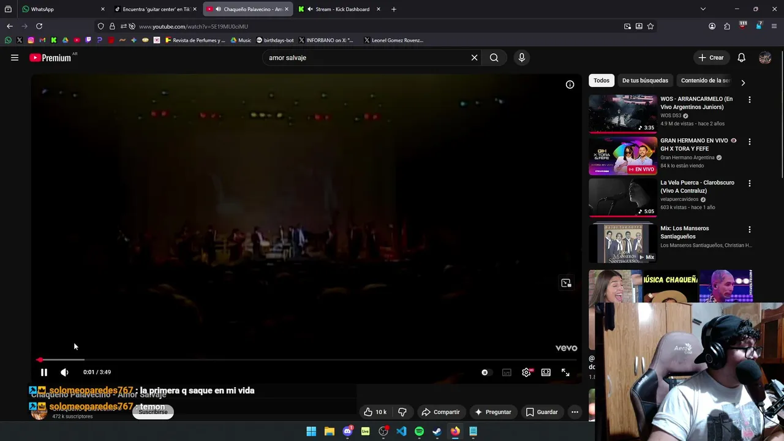Click the Preguntar button

pyautogui.click(x=492, y=412)
